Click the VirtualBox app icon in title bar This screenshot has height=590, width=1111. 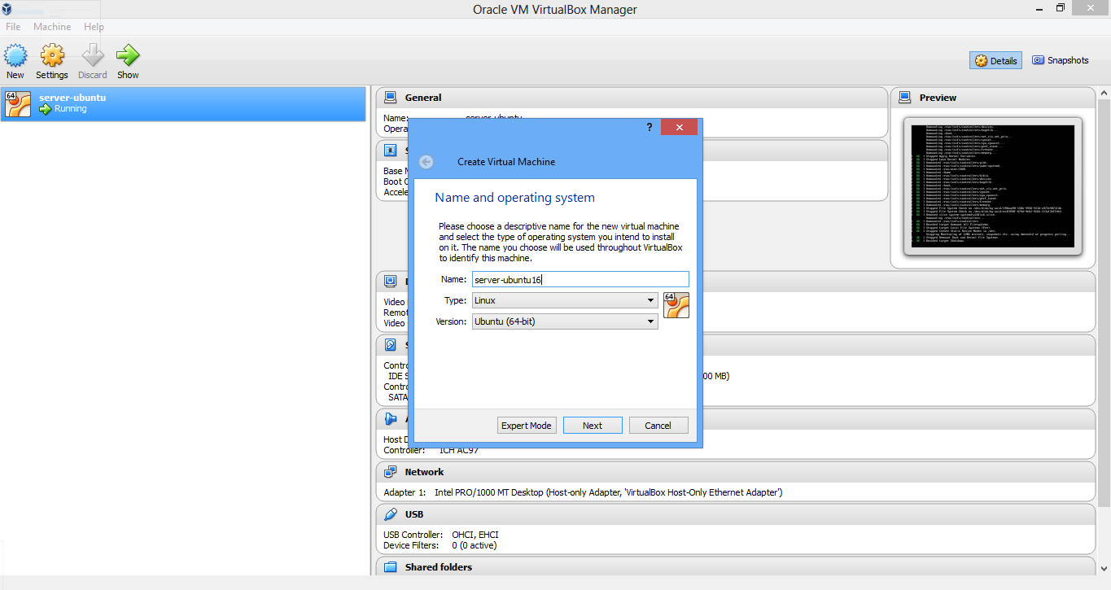[x=8, y=9]
